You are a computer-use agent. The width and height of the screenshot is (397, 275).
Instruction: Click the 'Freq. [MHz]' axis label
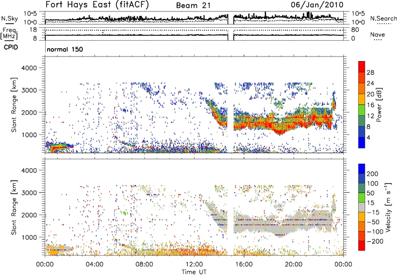pyautogui.click(x=9, y=34)
